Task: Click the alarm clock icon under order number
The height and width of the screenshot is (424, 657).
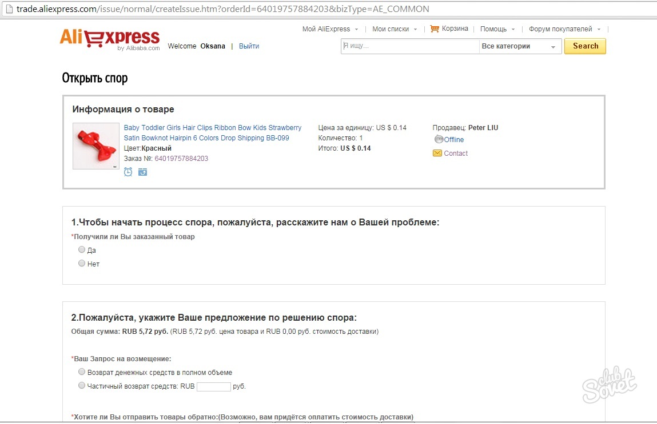Action: pyautogui.click(x=128, y=172)
